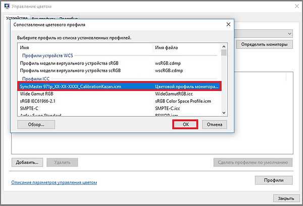The height and width of the screenshot is (206, 303).
Task: Click SMPTE-C.icc file name cell
Action: tap(167, 109)
